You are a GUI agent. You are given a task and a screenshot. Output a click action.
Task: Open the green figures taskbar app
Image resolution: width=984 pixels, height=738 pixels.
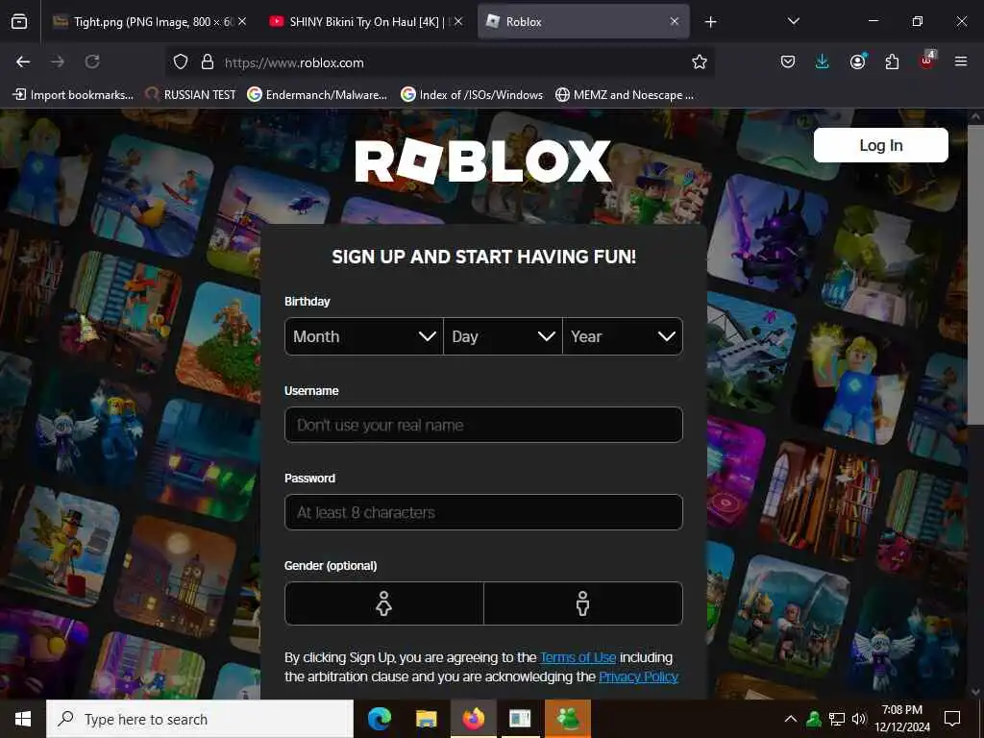[567, 719]
